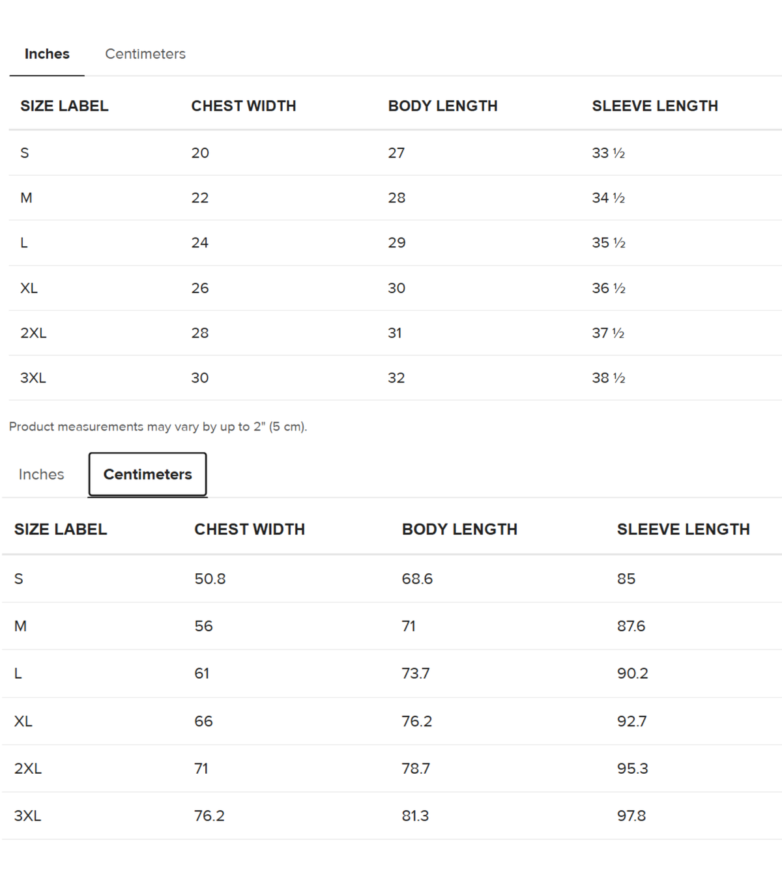This screenshot has height=893, width=782.
Task: Click SLEEVE LENGTH header in inches table
Action: click(x=655, y=106)
